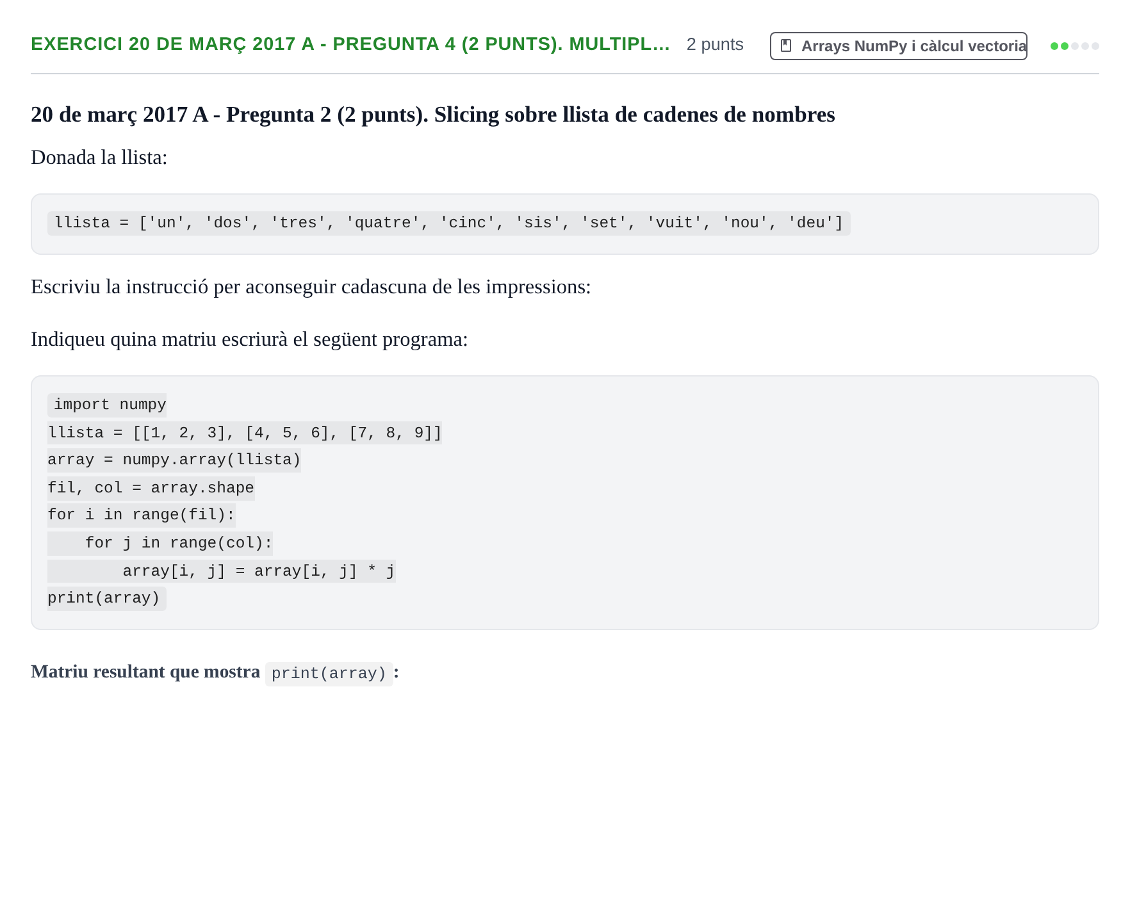This screenshot has width=1130, height=908.
Task: Click the "20 de març 2017 A - Pregunta 2" heading
Action: [433, 115]
